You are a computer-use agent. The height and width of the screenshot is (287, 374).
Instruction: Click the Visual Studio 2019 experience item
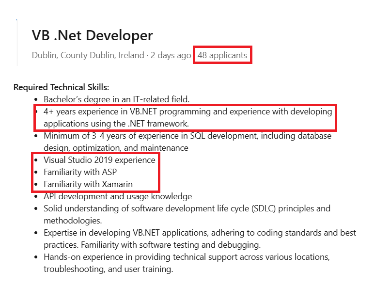pos(99,160)
